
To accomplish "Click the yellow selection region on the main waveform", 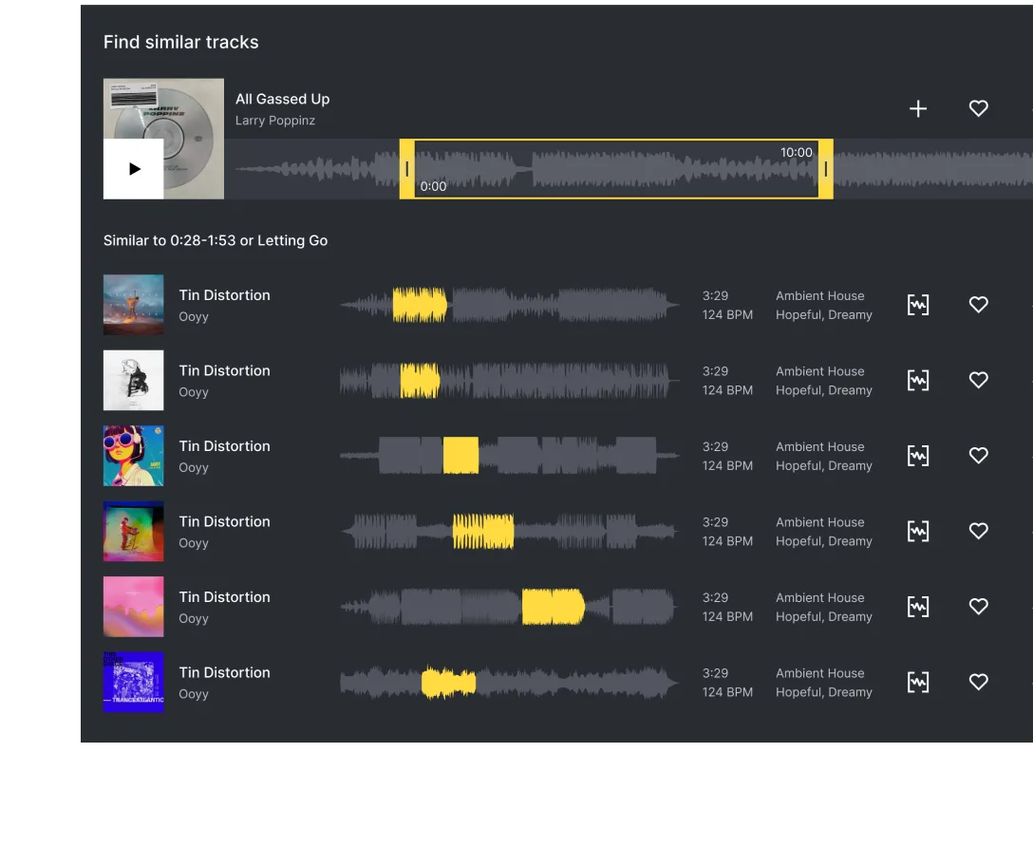I will (x=617, y=169).
